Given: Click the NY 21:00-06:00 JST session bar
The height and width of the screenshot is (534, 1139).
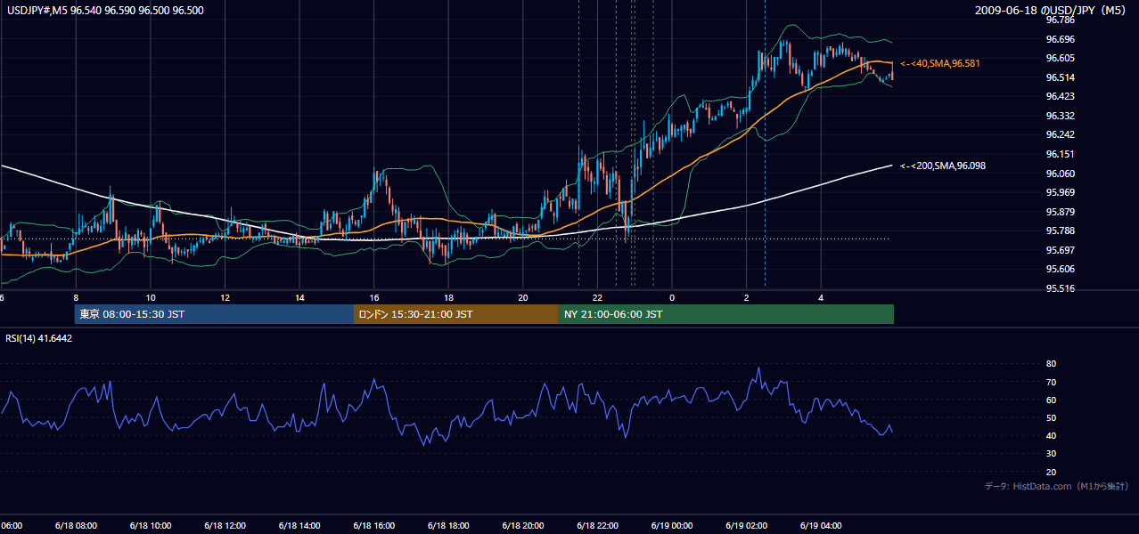Looking at the screenshot, I should coord(726,314).
